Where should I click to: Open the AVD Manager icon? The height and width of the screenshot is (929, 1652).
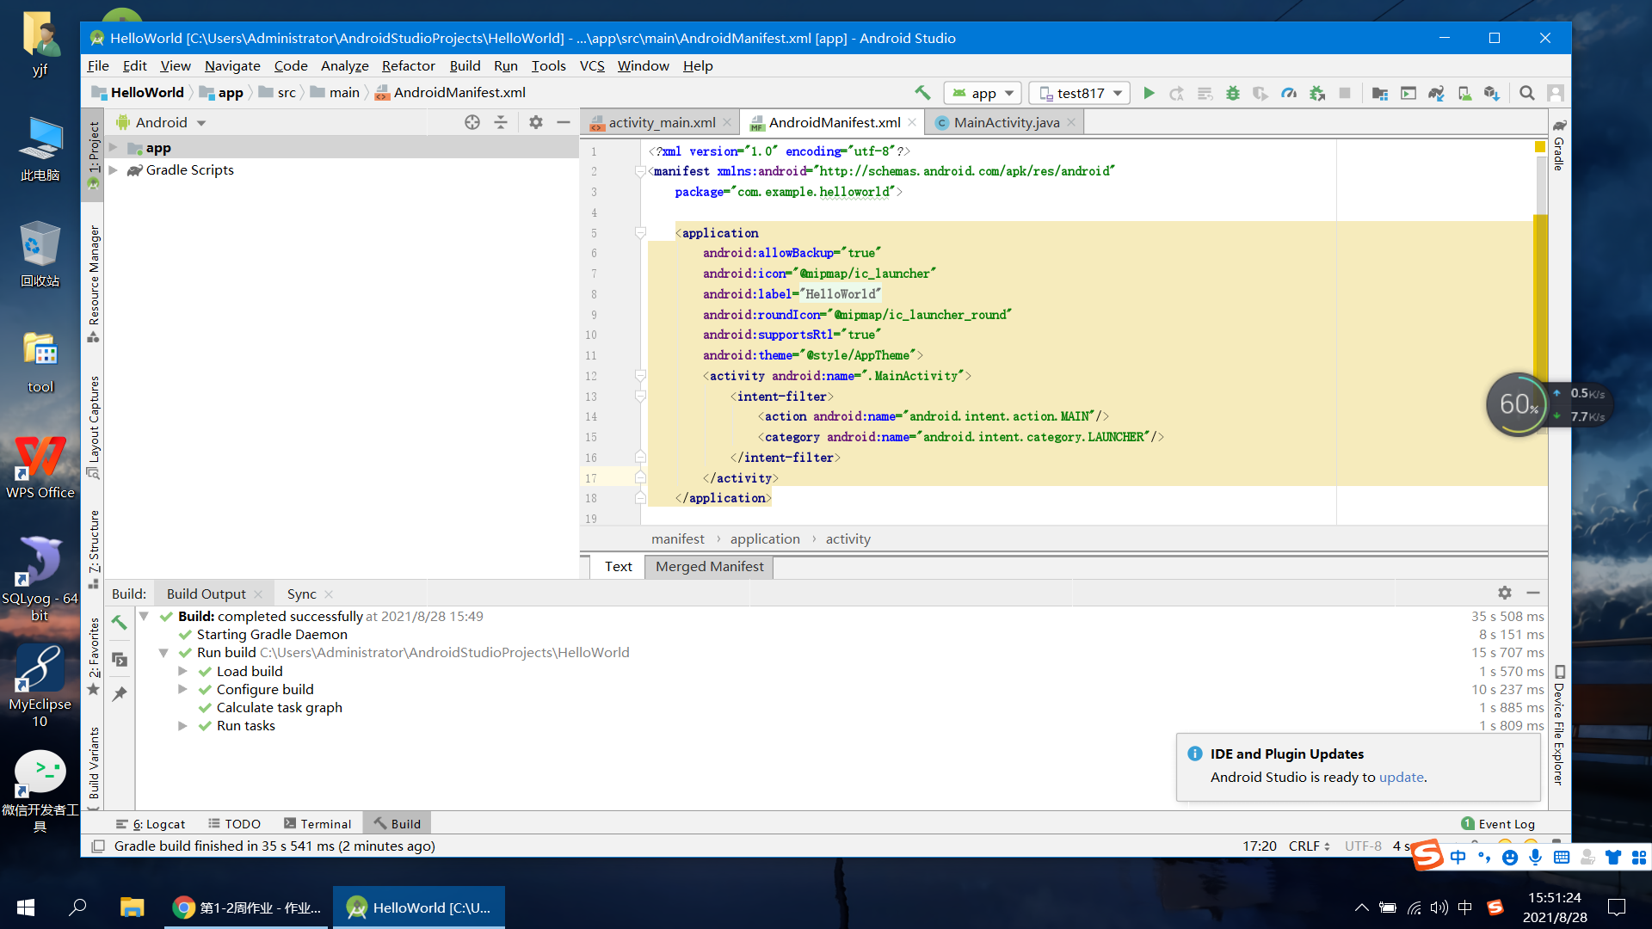(1464, 93)
